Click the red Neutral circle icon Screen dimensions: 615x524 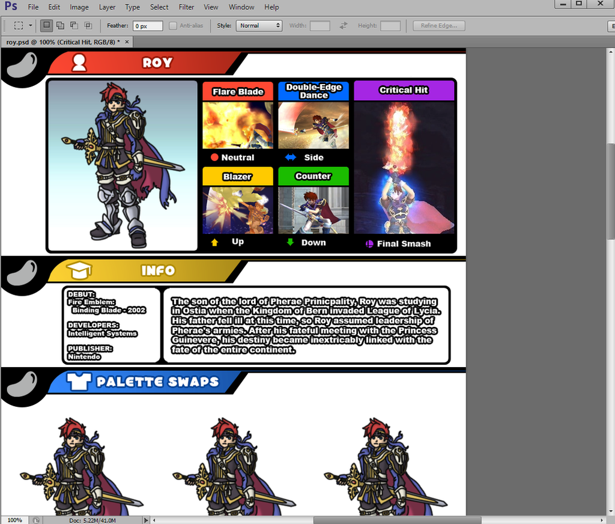click(214, 157)
